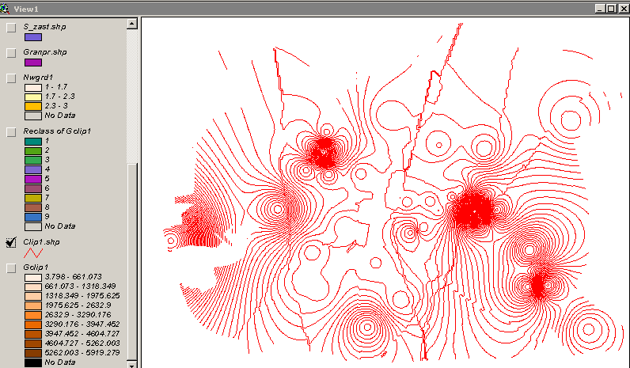Click Reclass class 7 olive swatch
The image size is (630, 368).
point(33,198)
